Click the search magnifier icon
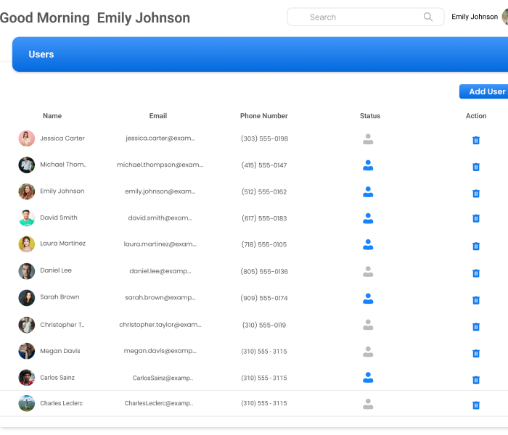This screenshot has height=435, width=508. click(x=428, y=17)
